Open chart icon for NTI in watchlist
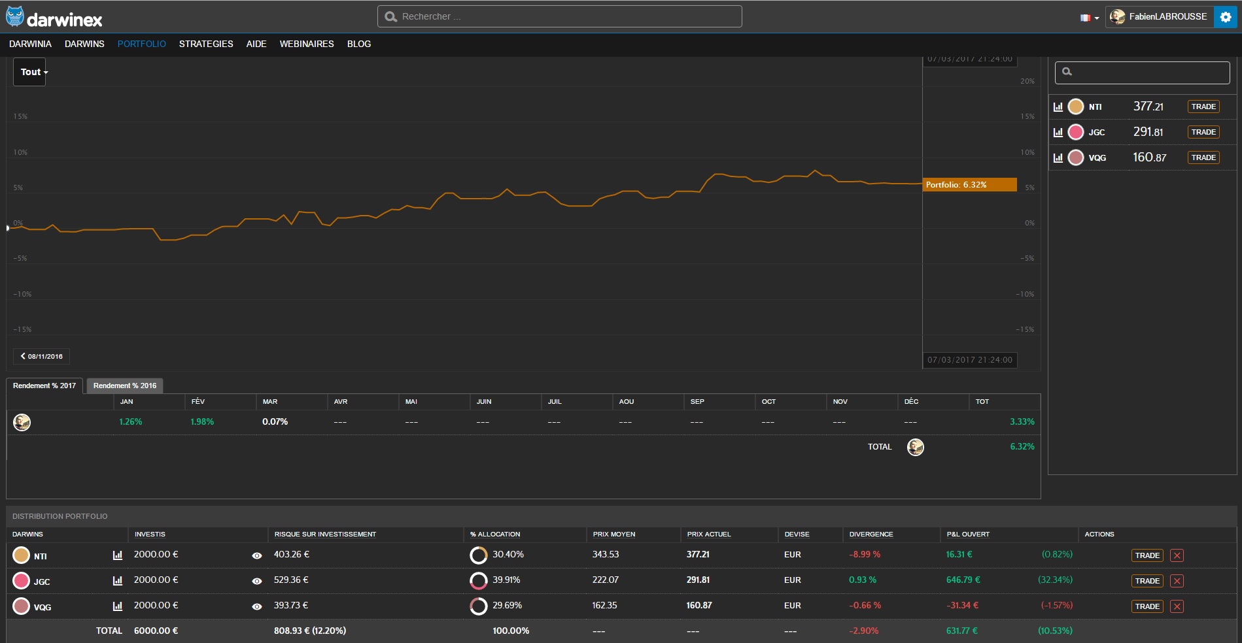The width and height of the screenshot is (1242, 643). point(1058,107)
